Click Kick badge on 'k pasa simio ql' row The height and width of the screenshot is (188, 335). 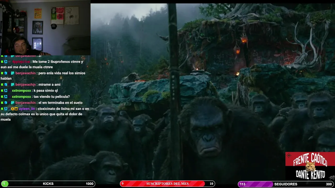(x=2, y=91)
